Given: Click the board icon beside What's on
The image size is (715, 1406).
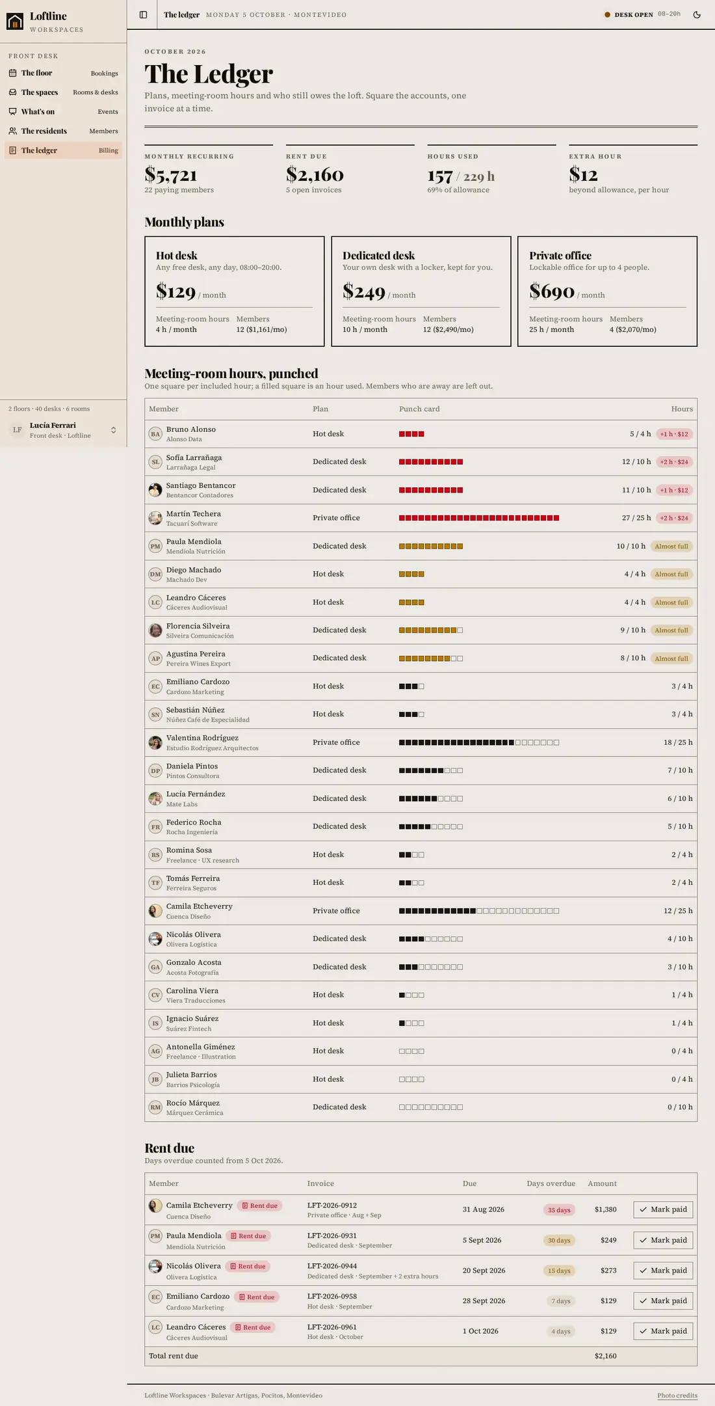Looking at the screenshot, I should (12, 112).
